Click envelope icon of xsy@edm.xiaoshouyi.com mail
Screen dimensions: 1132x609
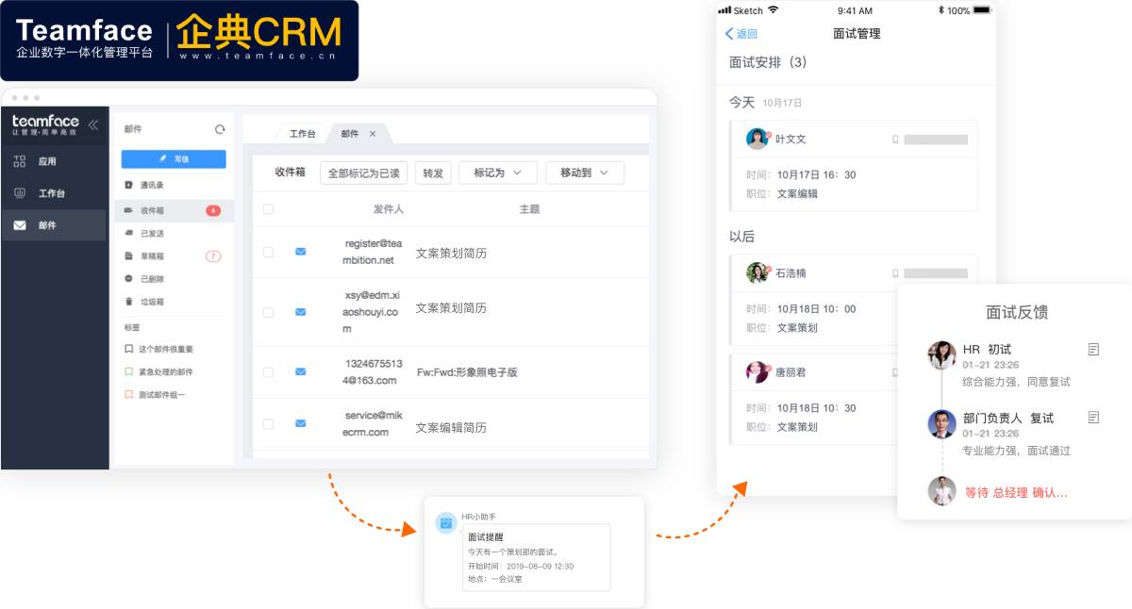point(301,311)
